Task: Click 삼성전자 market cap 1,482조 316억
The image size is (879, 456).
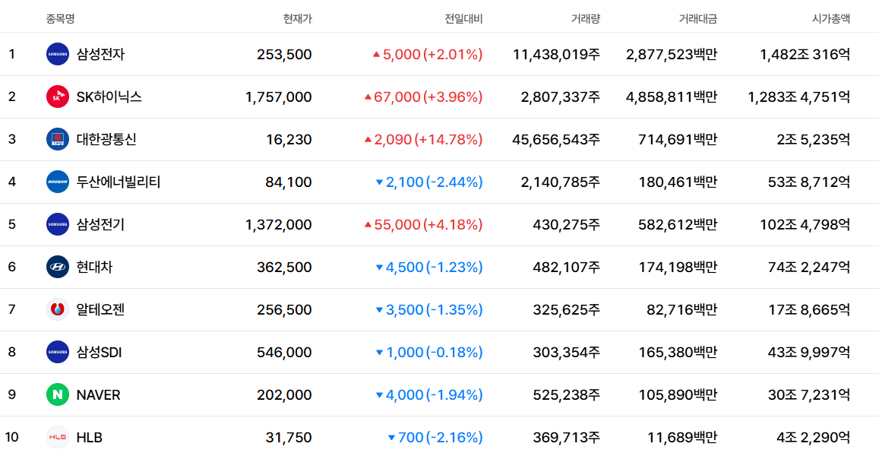Action: [805, 55]
